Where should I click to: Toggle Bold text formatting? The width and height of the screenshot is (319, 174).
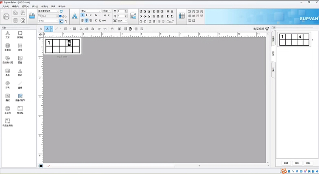coord(83,15)
